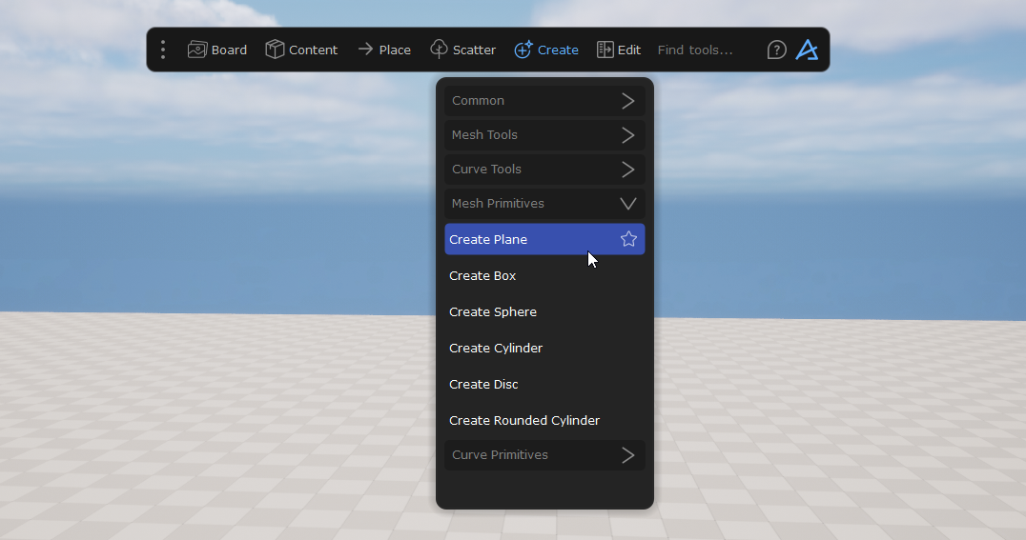Expand the Curve Primitives category

[x=544, y=455]
